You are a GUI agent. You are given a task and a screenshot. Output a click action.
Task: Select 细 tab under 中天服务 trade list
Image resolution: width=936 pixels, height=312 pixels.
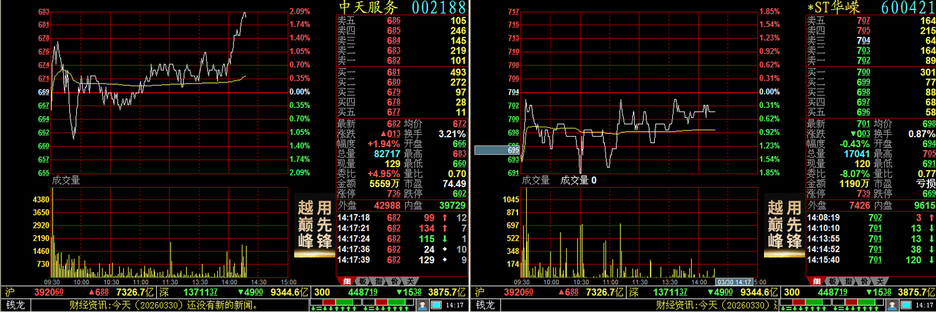tap(348, 281)
